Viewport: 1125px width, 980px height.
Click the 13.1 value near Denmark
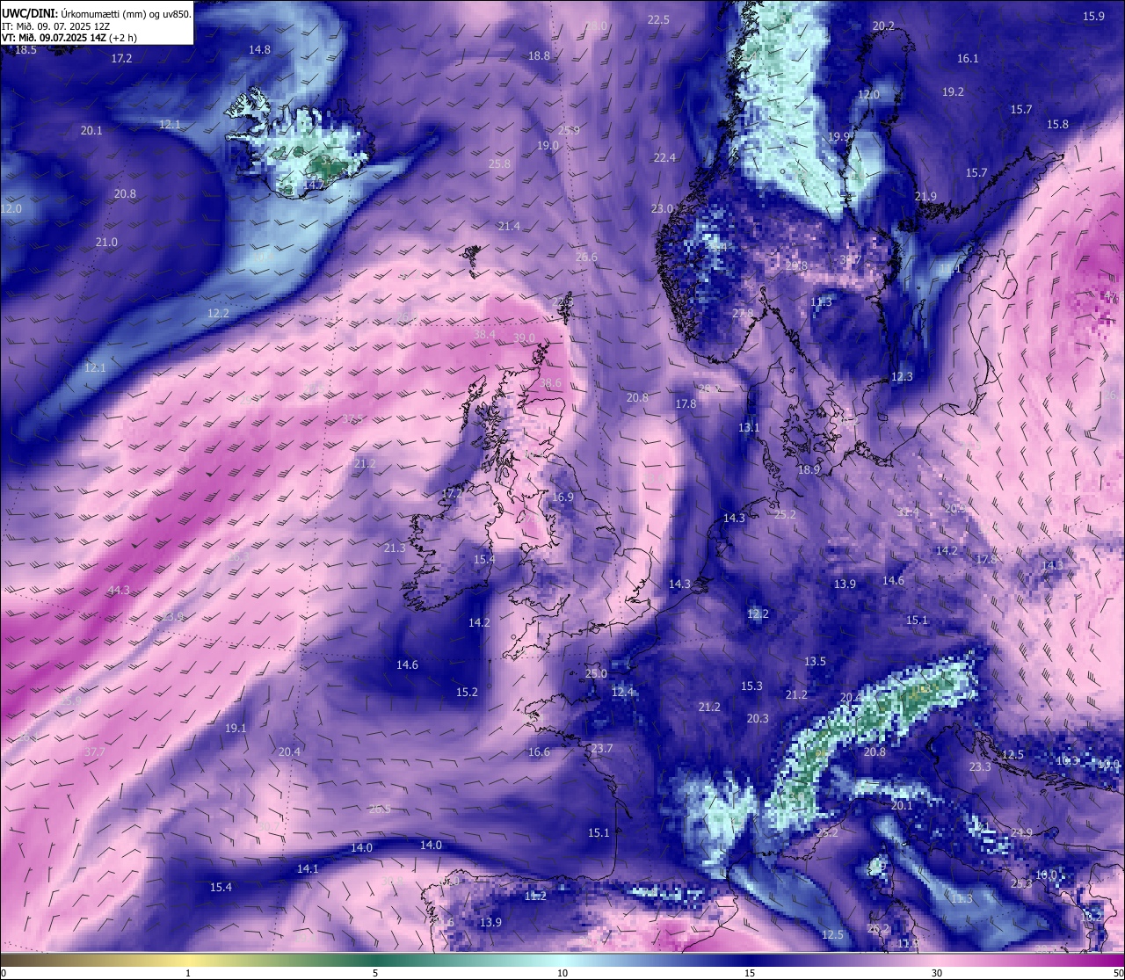(749, 428)
